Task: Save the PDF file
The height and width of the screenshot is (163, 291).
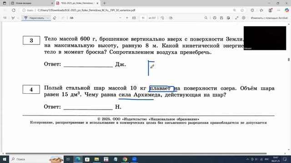Action: (221, 18)
